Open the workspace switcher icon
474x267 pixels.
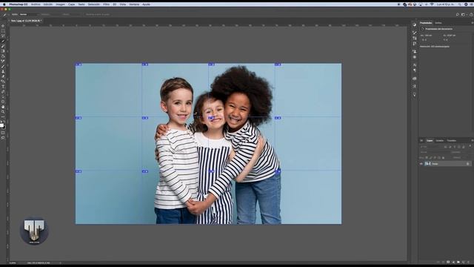point(463,14)
